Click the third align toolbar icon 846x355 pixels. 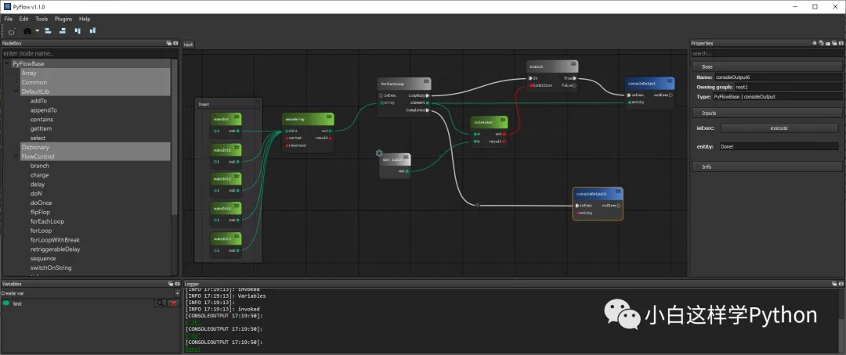pos(78,31)
